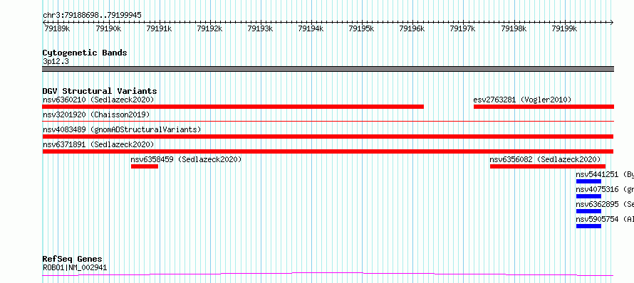Click the 79190k ruler tick label
The height and width of the screenshot is (283, 634).
[108, 29]
